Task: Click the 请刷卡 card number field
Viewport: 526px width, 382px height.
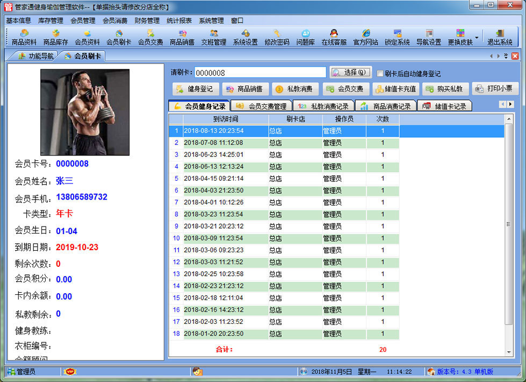Action: pyautogui.click(x=260, y=73)
